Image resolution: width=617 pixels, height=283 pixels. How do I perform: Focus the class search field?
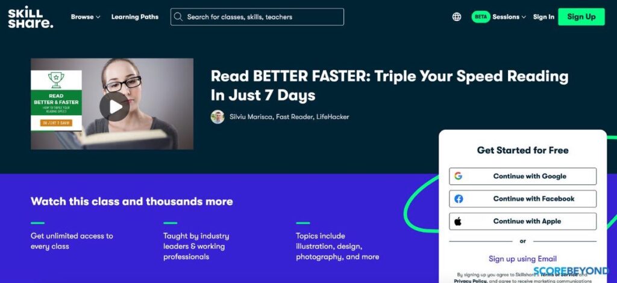[x=257, y=17]
